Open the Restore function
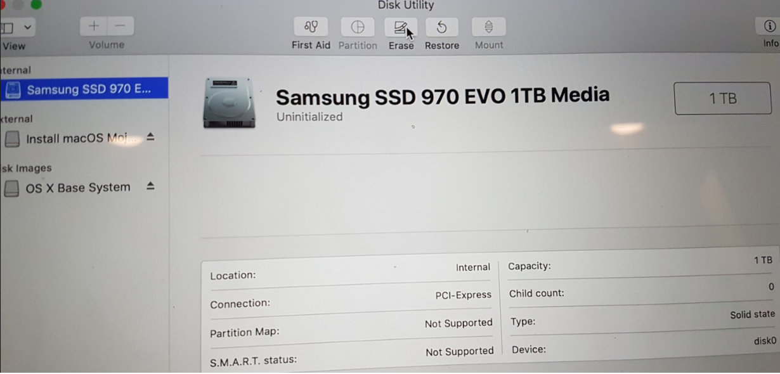780x374 pixels. (442, 27)
